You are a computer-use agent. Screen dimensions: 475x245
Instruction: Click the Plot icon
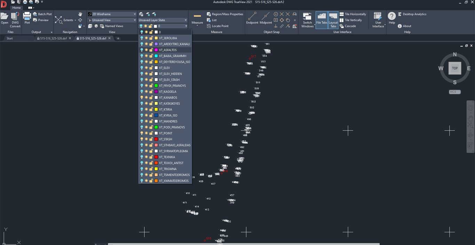(27, 17)
